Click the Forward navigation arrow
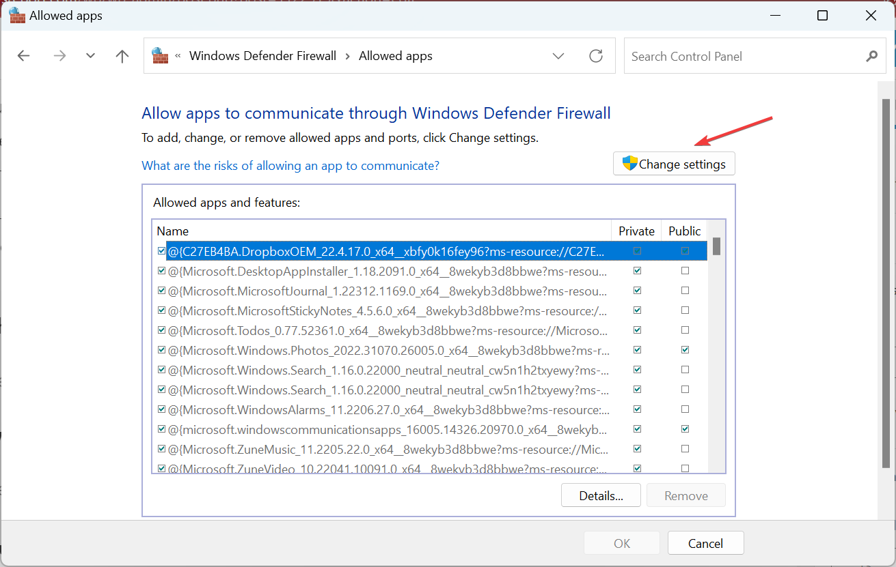Viewport: 896px width, 567px height. (x=59, y=56)
